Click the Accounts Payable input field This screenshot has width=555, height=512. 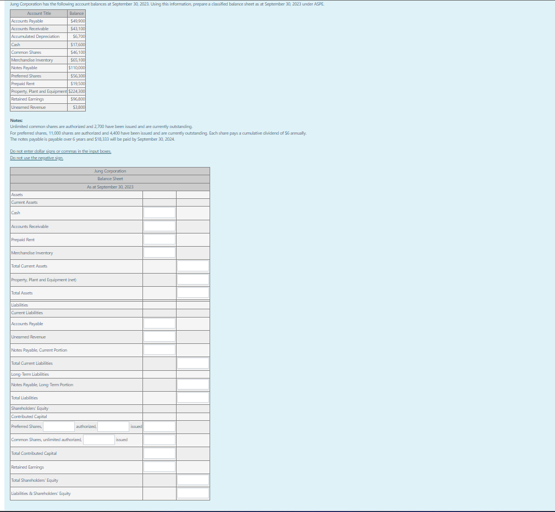click(159, 323)
